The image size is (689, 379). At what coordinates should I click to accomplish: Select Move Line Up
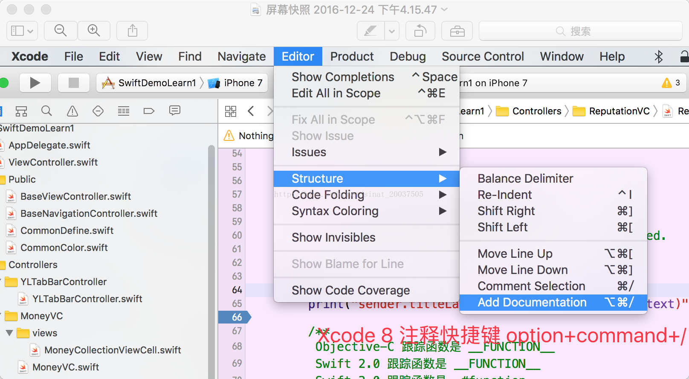point(553,254)
